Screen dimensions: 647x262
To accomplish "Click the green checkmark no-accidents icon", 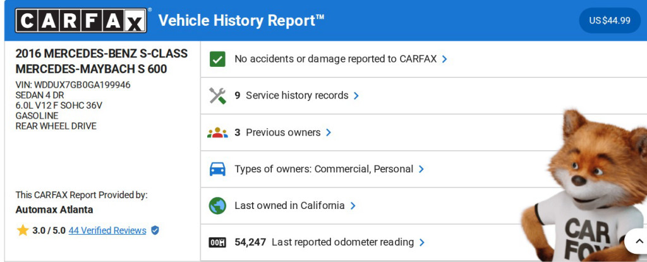I will pyautogui.click(x=217, y=59).
